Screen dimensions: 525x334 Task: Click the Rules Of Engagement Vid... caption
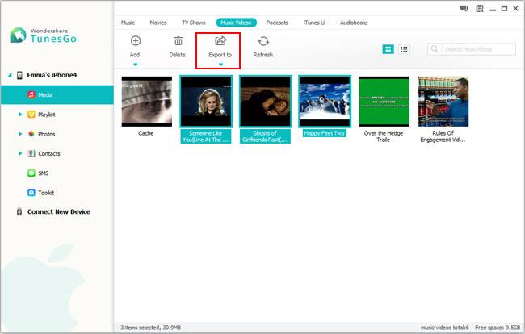(443, 136)
